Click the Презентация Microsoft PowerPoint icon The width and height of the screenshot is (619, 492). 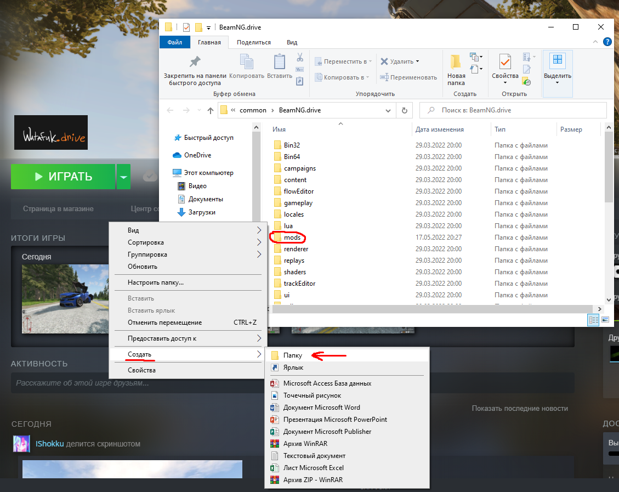click(274, 420)
